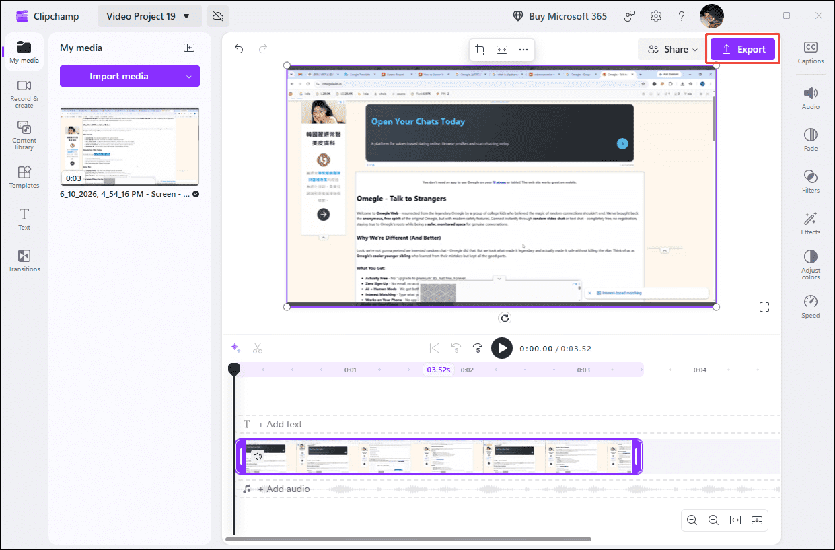Open the Help question mark icon

682,16
